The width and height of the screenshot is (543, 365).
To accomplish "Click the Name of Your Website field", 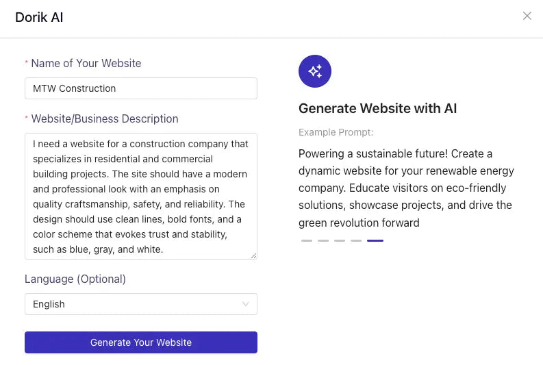I will tap(140, 88).
